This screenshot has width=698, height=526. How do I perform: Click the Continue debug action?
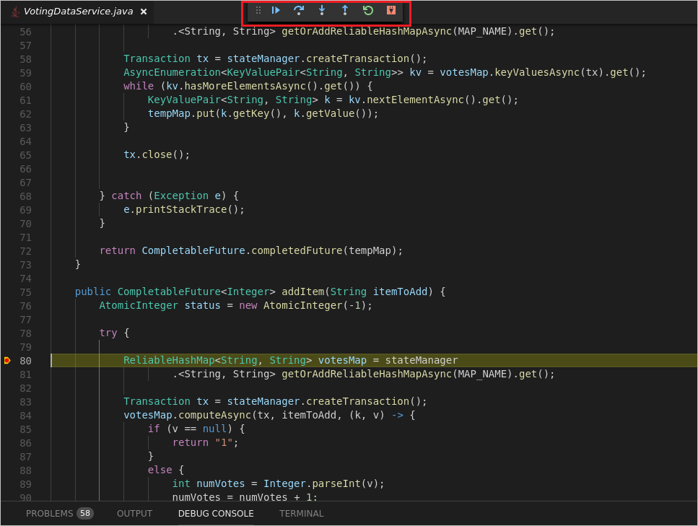click(x=276, y=10)
